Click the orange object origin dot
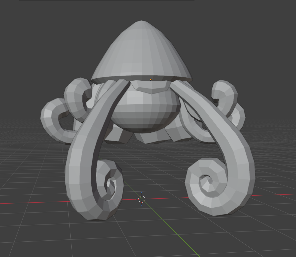 (x=151, y=80)
